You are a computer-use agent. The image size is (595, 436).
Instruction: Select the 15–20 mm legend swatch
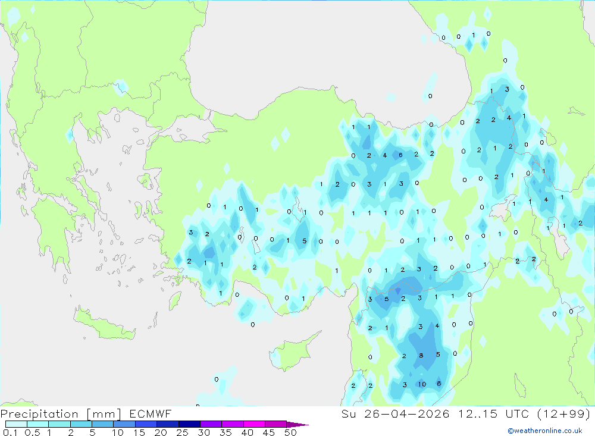146,424
